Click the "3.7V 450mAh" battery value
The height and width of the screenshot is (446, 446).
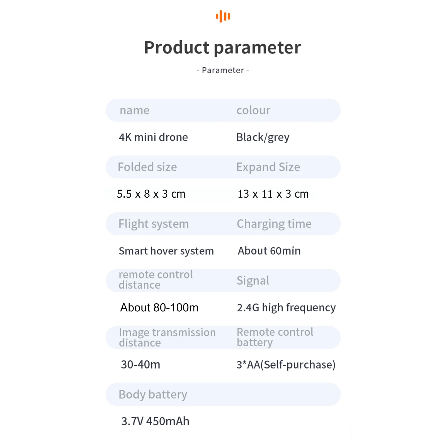pyautogui.click(x=155, y=421)
